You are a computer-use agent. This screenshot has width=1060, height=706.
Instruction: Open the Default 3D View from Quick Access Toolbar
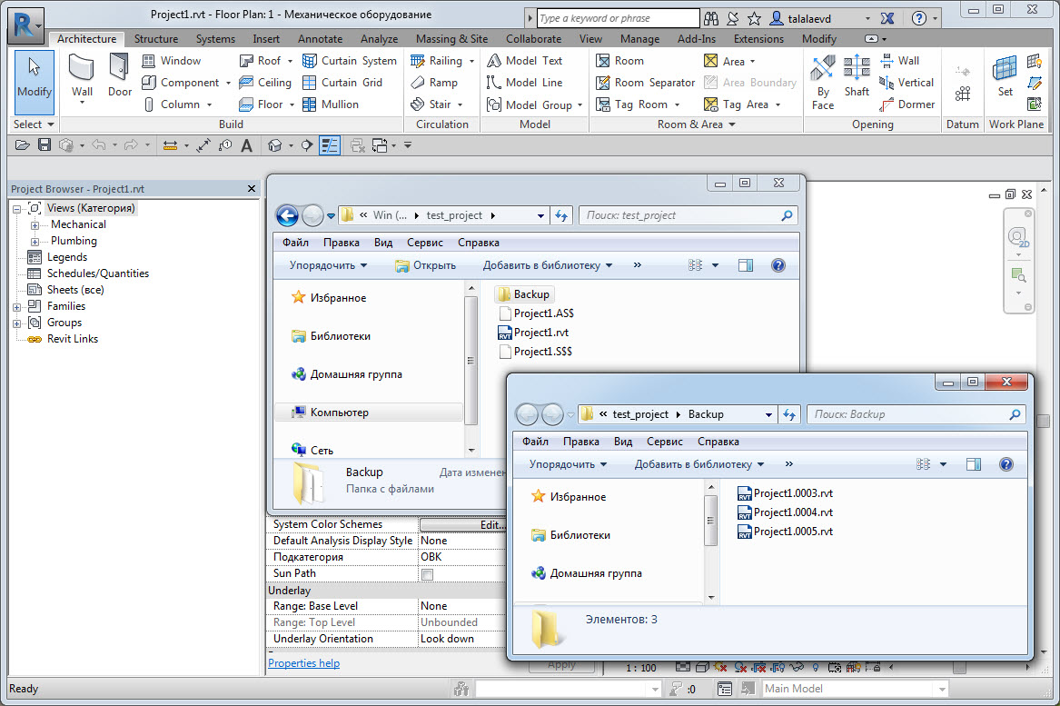click(x=274, y=145)
